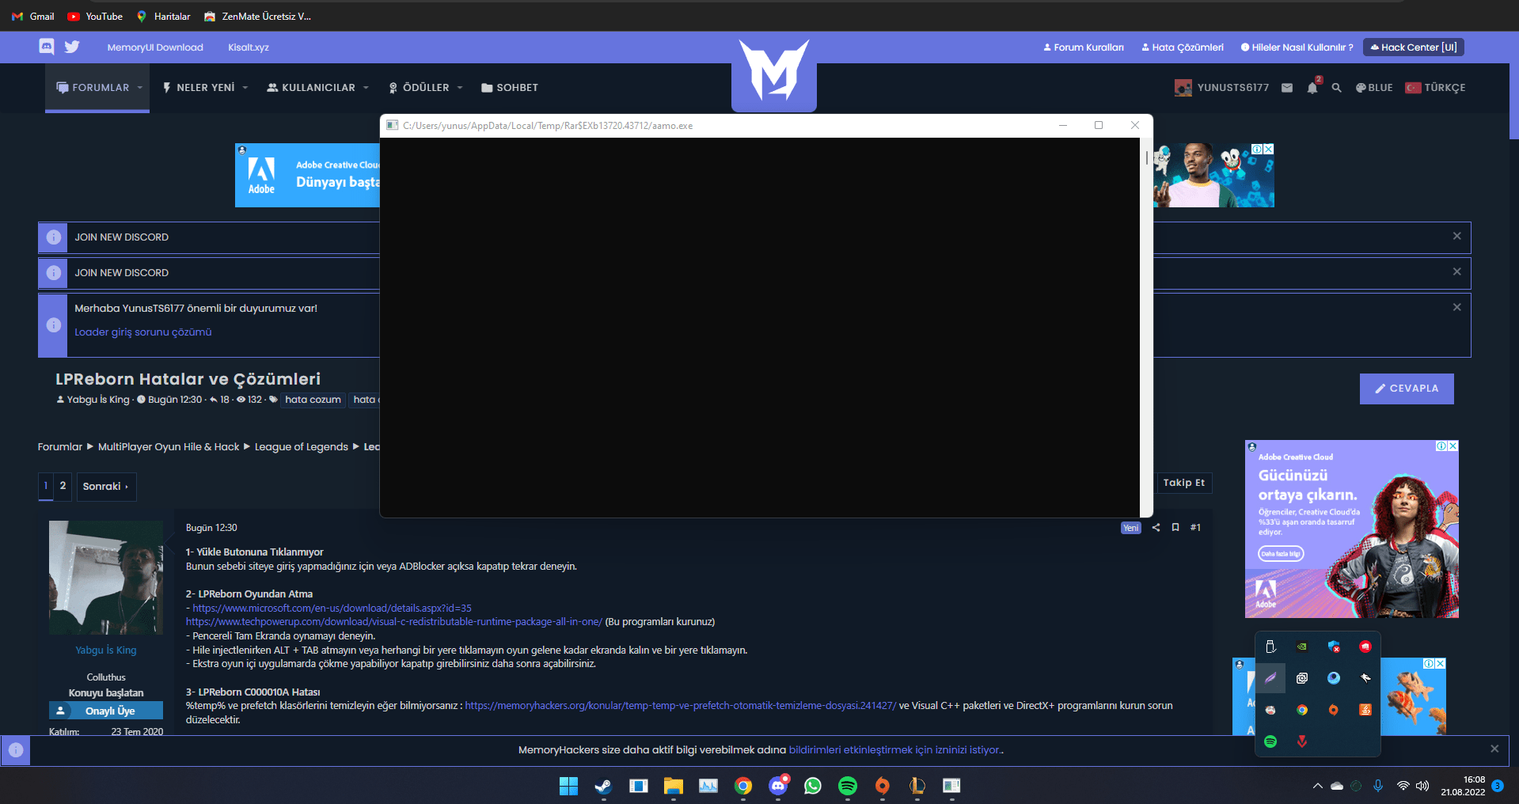1519x804 pixels.
Task: Click the Takip Et follow button
Action: point(1183,483)
